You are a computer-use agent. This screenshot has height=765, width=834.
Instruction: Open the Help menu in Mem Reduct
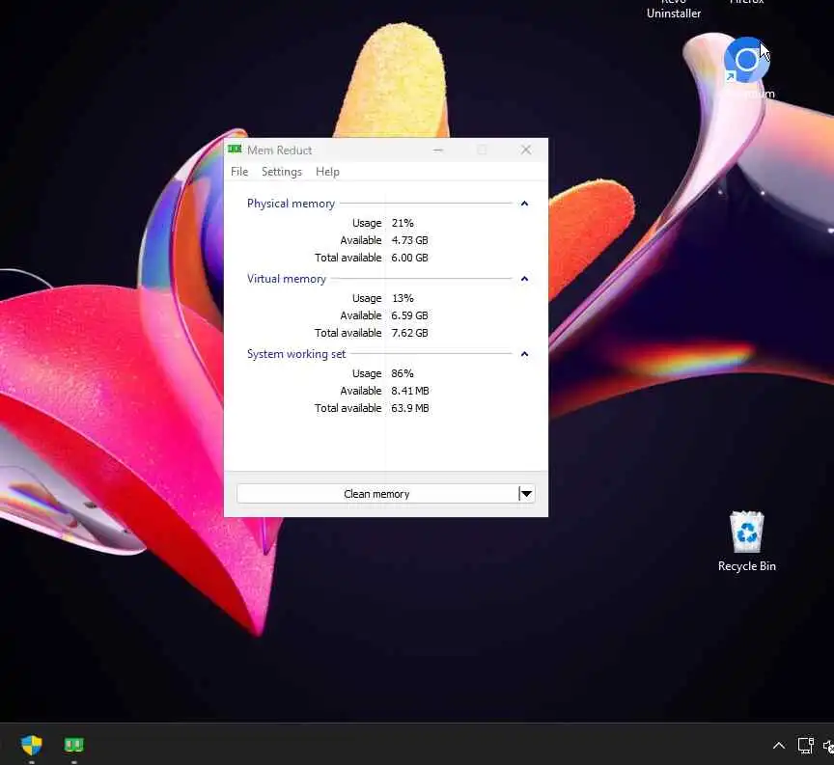tap(327, 172)
